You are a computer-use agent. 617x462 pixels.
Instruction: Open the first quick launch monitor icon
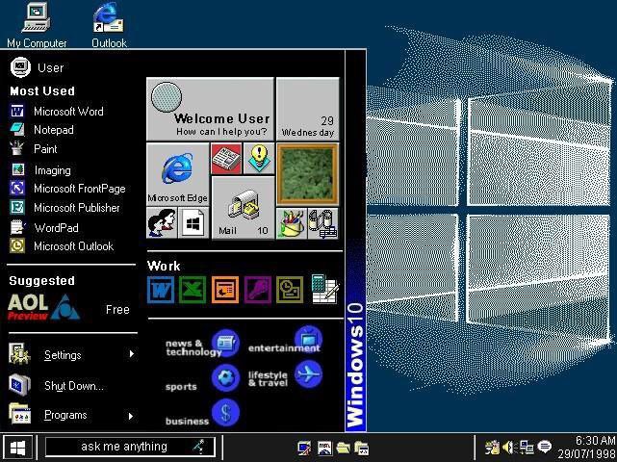point(304,448)
